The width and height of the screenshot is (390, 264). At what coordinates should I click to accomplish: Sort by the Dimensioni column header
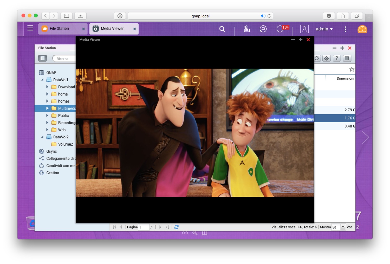345,78
